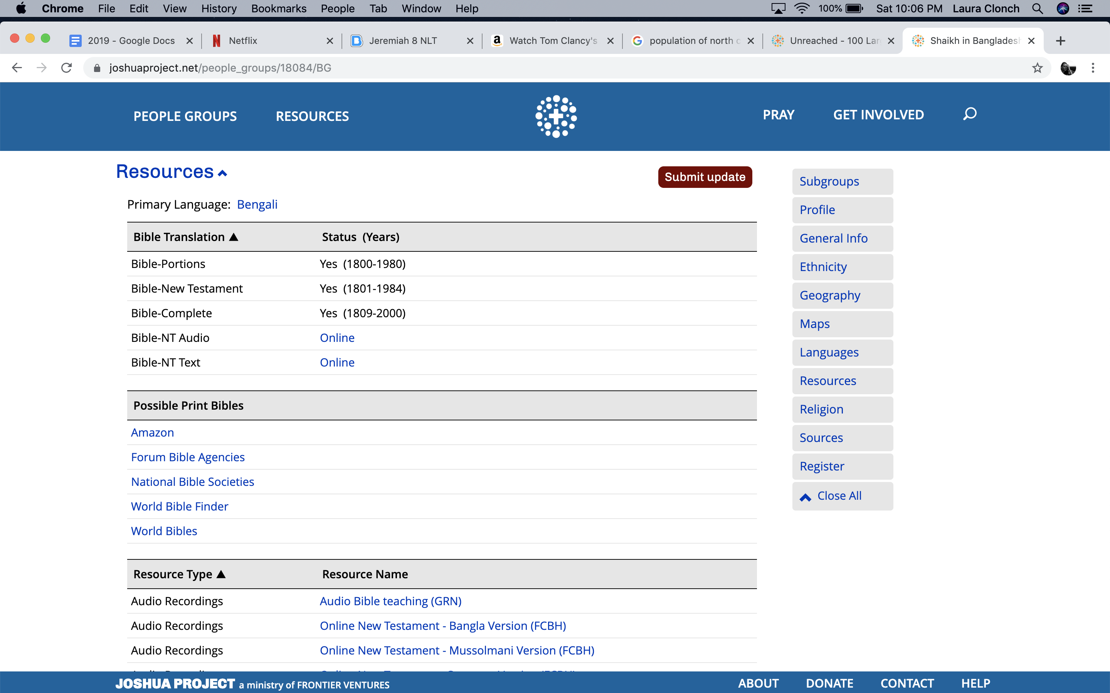Screen dimensions: 1110x693
Task: Click the browser back arrow
Action: coord(17,68)
